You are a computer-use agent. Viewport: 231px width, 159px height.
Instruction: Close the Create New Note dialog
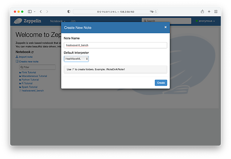(166, 27)
